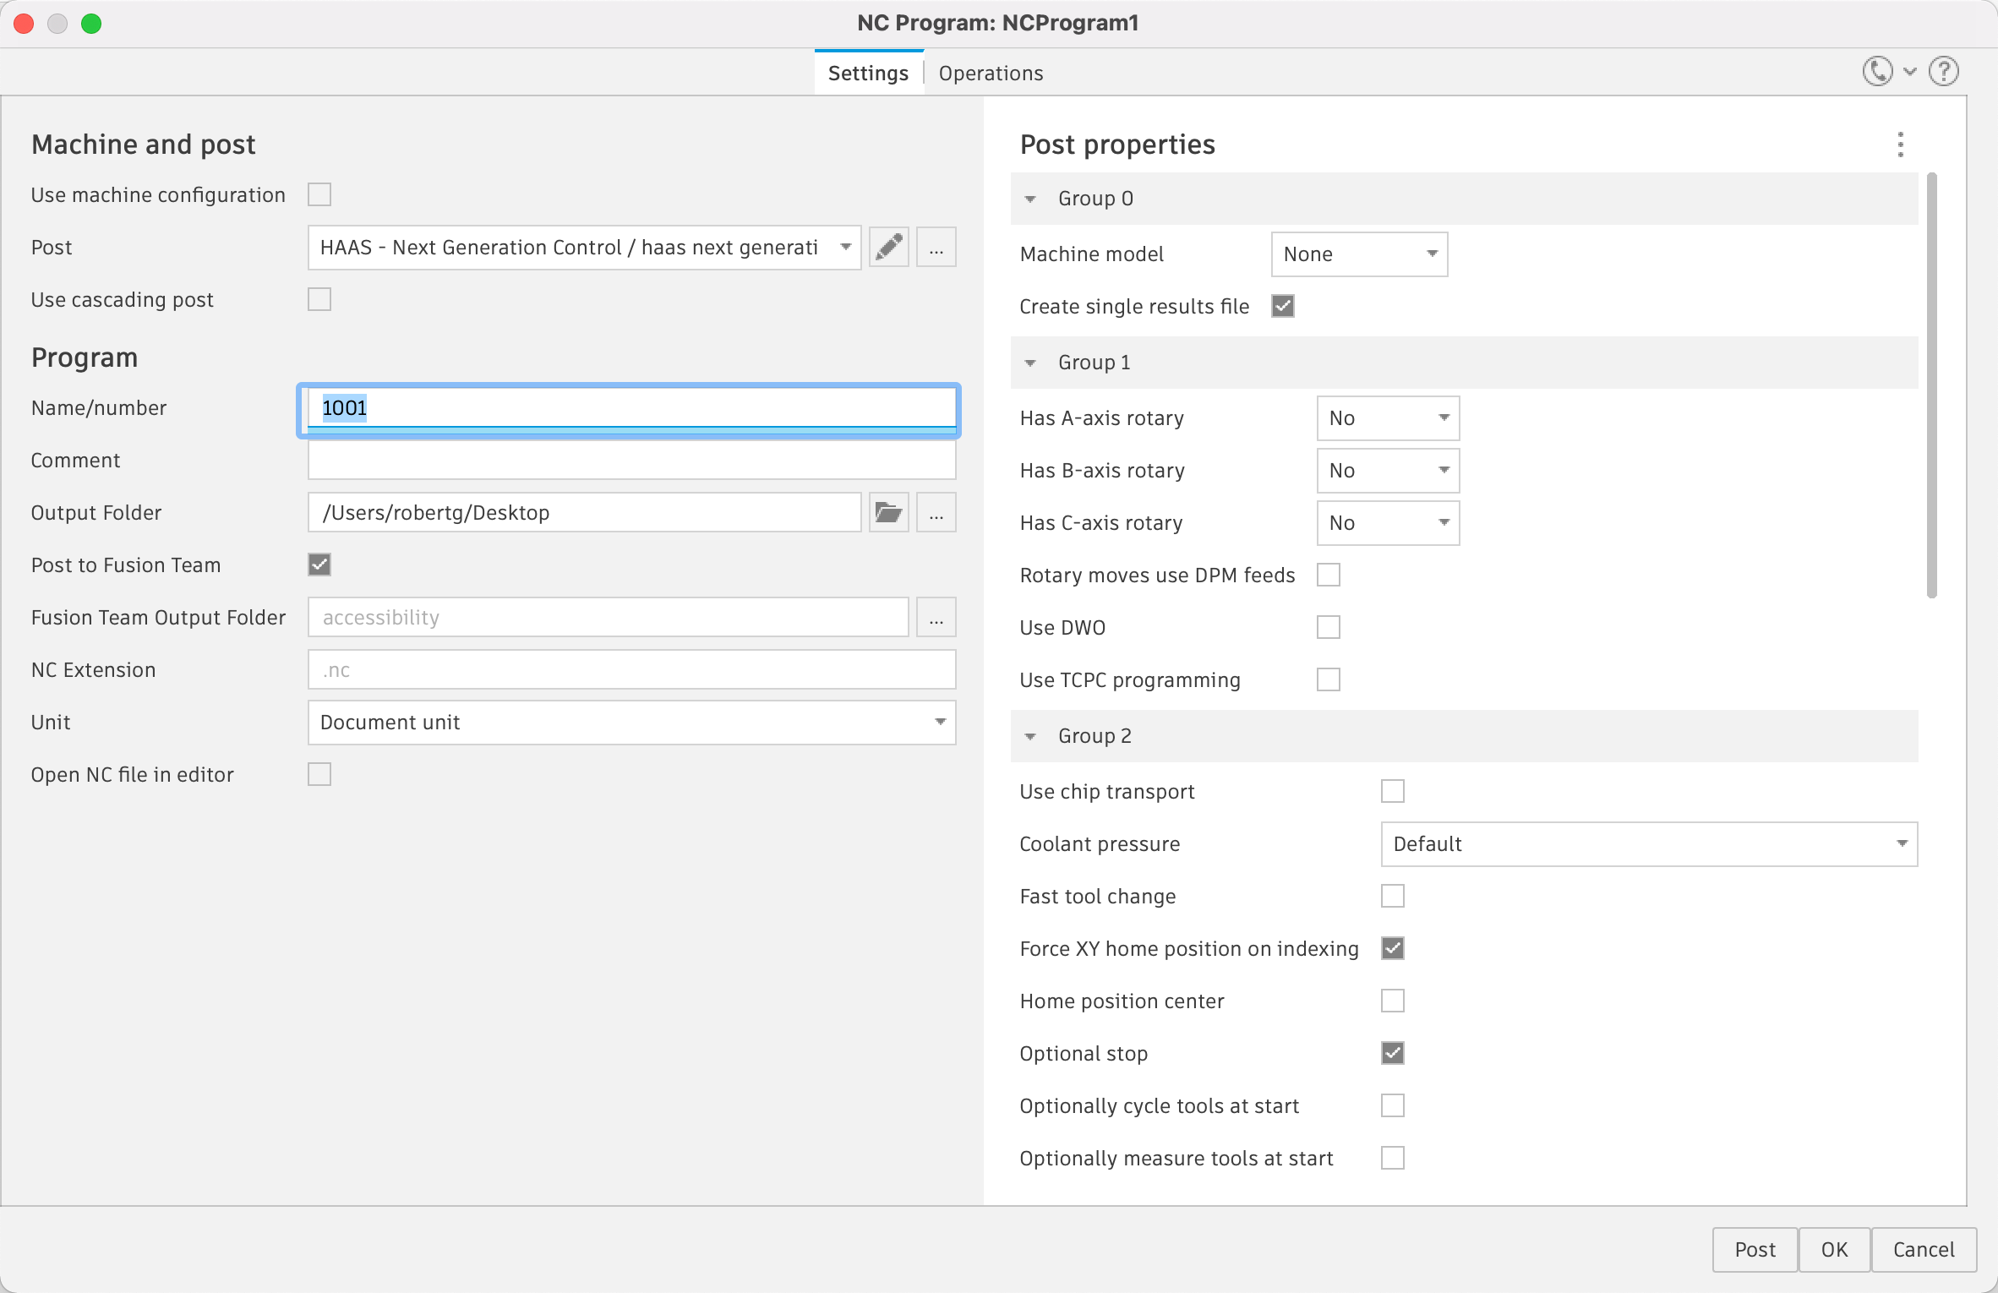Open Post properties three-dot menu

tap(1901, 145)
